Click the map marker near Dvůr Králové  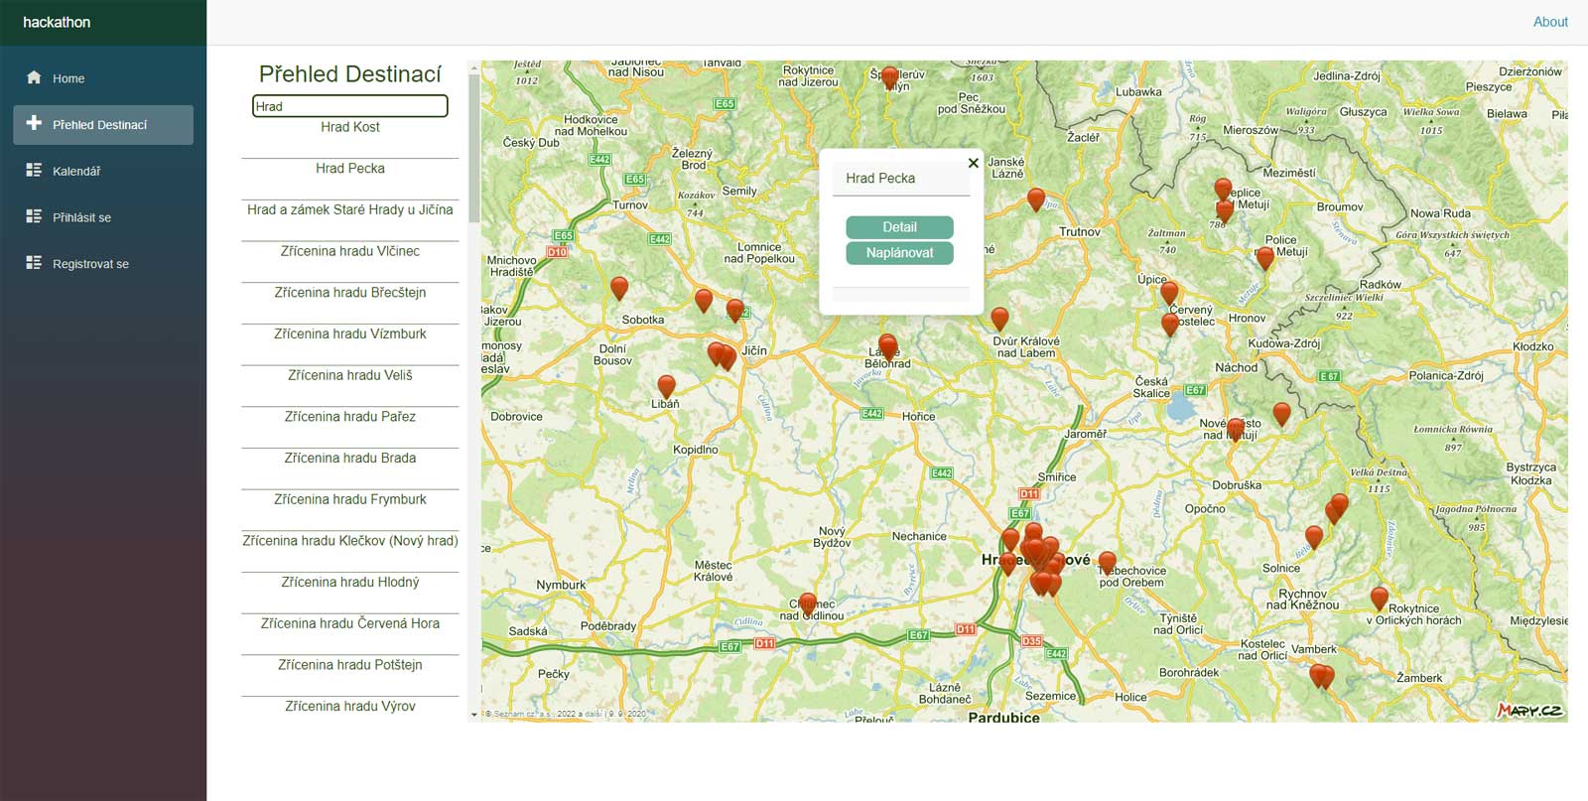coord(999,318)
